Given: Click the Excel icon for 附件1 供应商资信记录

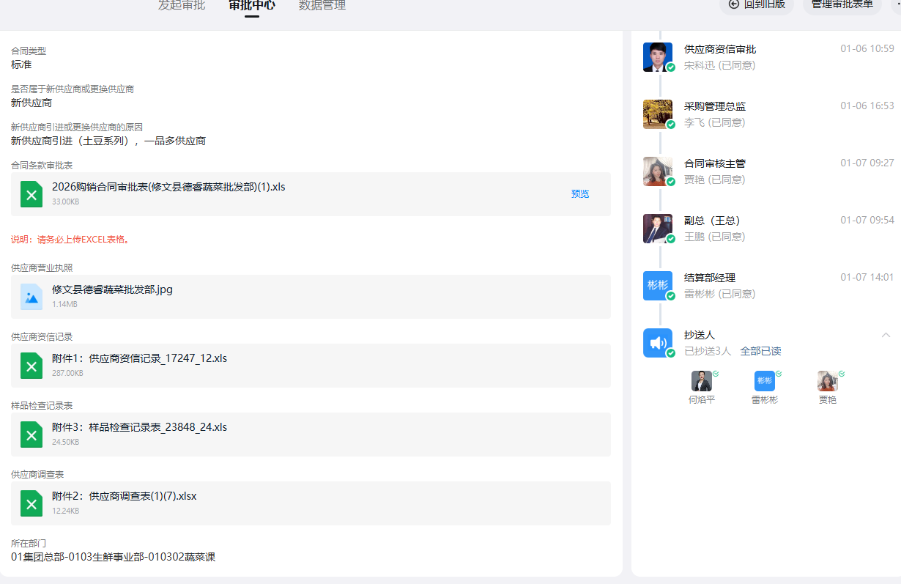Looking at the screenshot, I should 31,366.
